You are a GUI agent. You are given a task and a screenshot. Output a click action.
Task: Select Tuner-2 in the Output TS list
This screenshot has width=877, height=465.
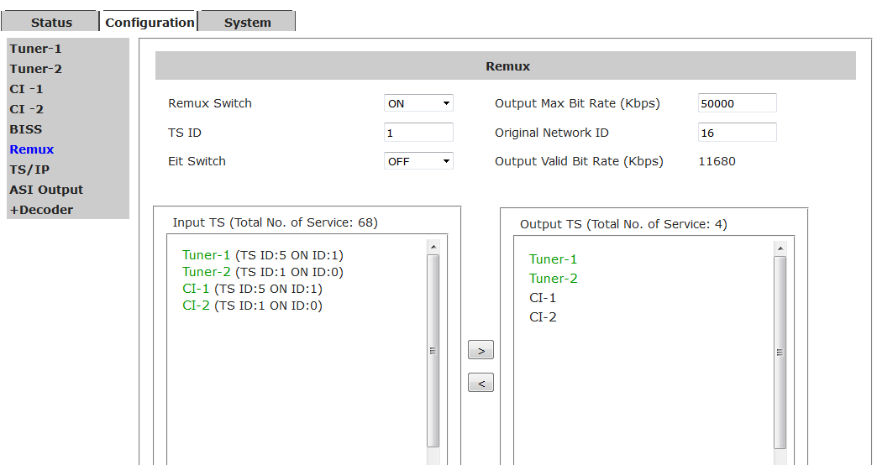coord(553,279)
